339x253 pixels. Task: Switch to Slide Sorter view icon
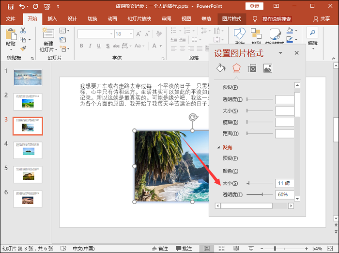[222, 248]
